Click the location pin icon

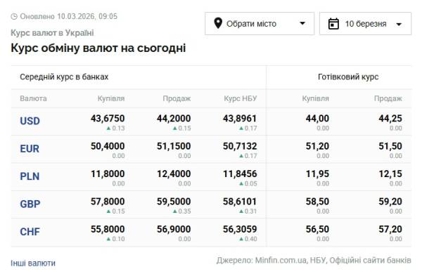point(218,23)
